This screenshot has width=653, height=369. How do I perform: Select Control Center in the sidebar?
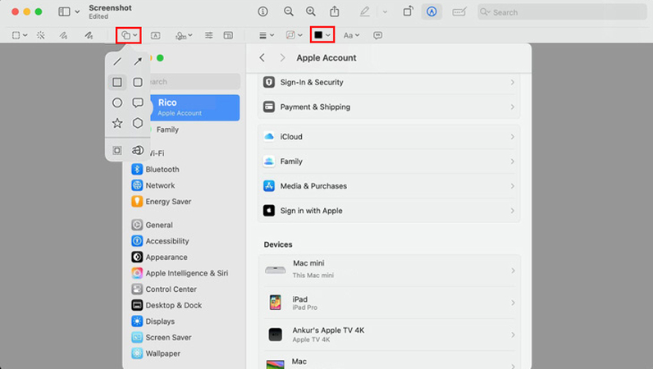pyautogui.click(x=164, y=289)
